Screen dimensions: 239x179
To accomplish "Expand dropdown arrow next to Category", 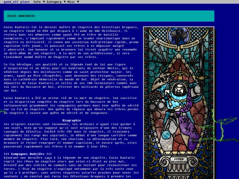I will pyautogui.click(x=65, y=2).
